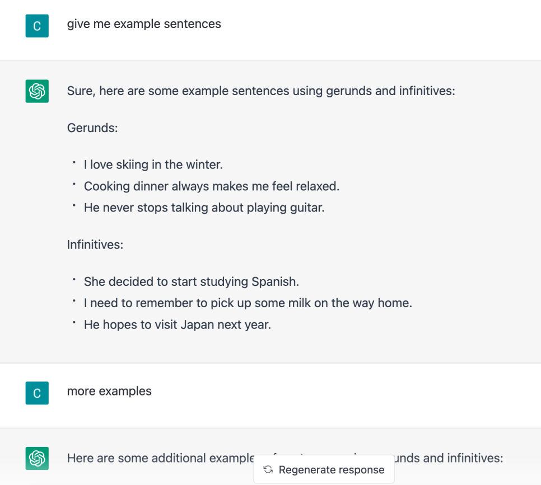Click the bullet point before 'I love skiing'
The width and height of the screenshot is (541, 485).
tap(74, 162)
